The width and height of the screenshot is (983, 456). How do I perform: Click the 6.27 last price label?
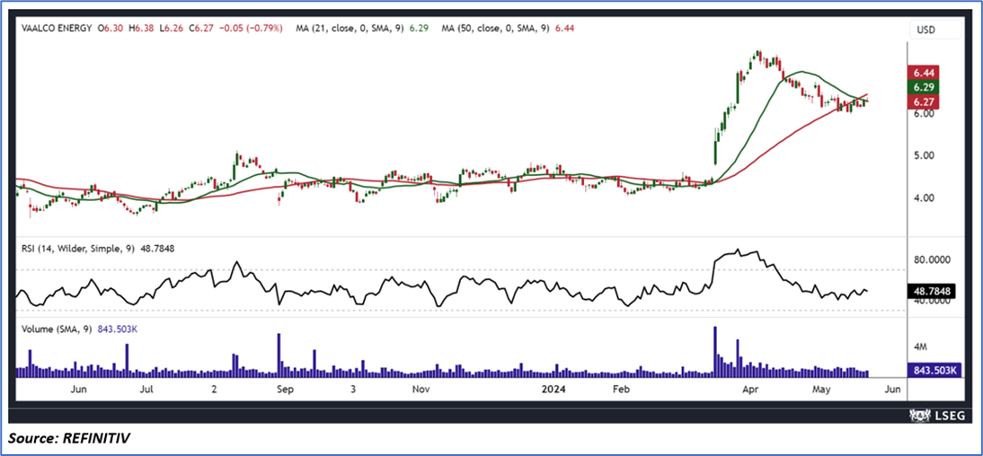[922, 101]
